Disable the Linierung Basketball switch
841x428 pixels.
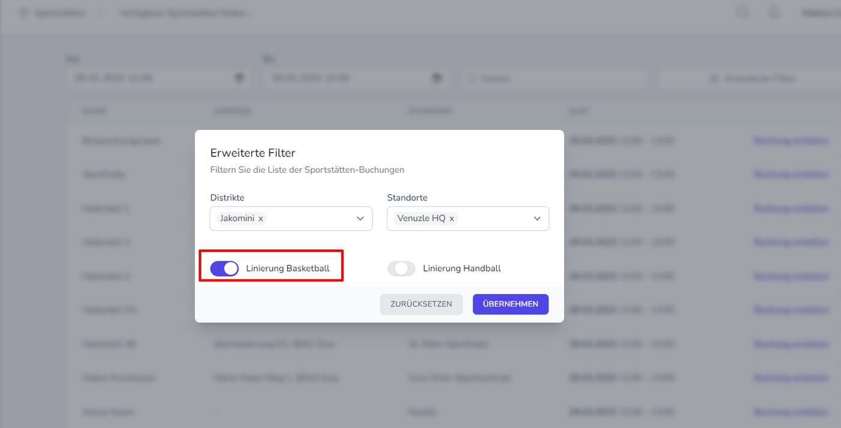pos(225,269)
